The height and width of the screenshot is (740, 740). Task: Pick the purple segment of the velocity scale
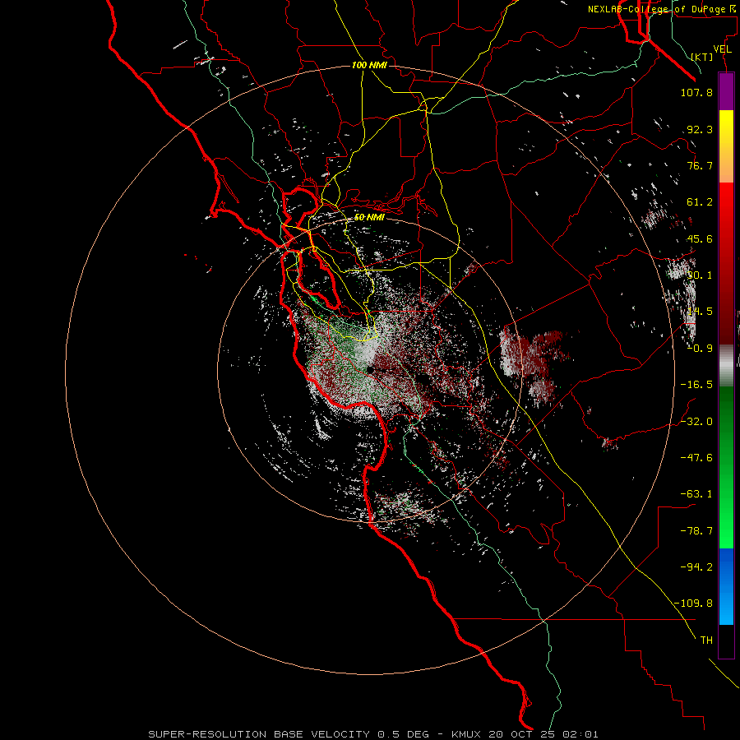pos(726,91)
